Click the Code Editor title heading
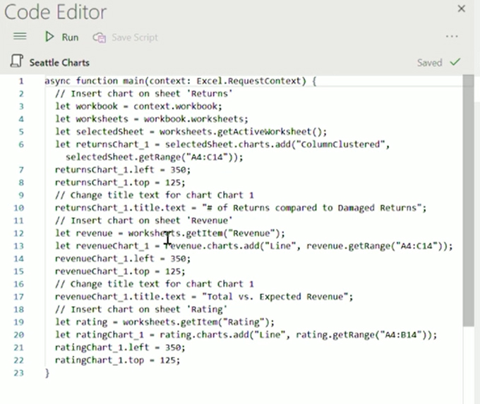 click(56, 12)
